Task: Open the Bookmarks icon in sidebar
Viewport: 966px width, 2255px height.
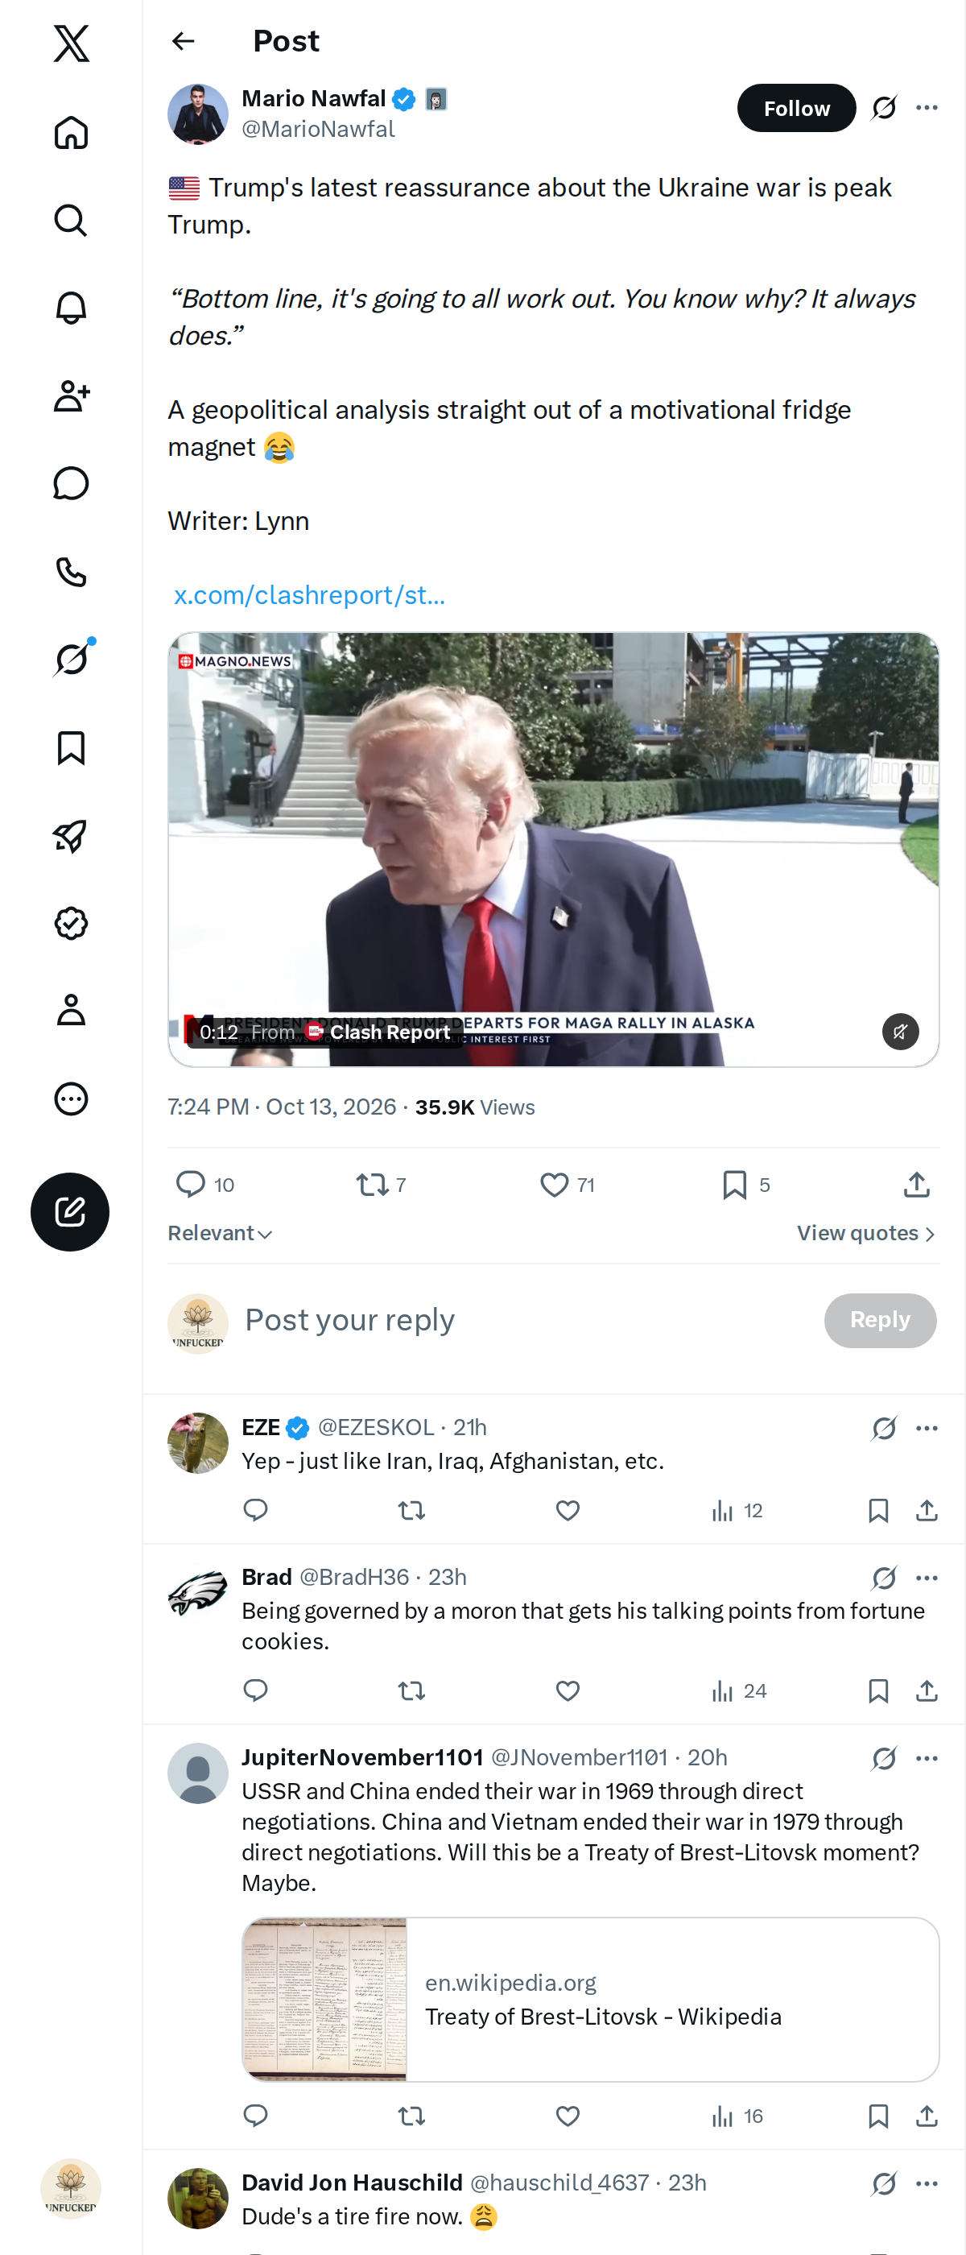Action: tap(71, 747)
